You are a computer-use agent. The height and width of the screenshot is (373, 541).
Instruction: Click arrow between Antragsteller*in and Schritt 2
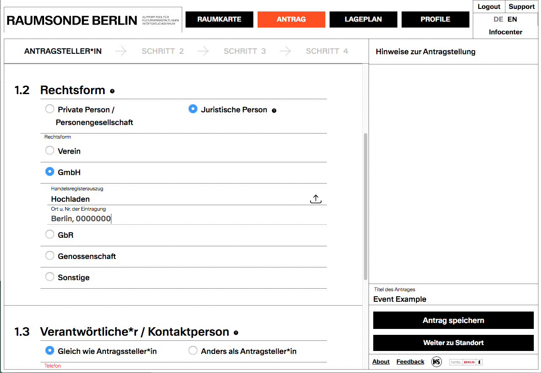coord(121,51)
